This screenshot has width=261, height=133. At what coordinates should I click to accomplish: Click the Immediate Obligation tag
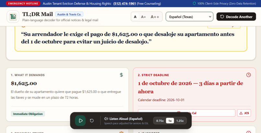[x=28, y=114]
